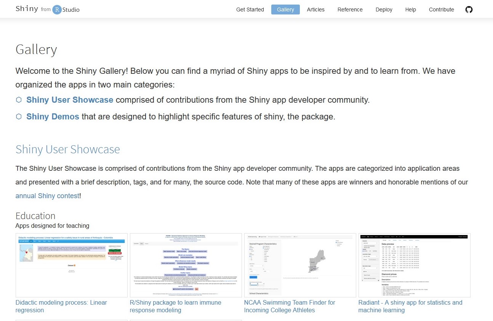Switch to the Articles navigation item

click(315, 10)
